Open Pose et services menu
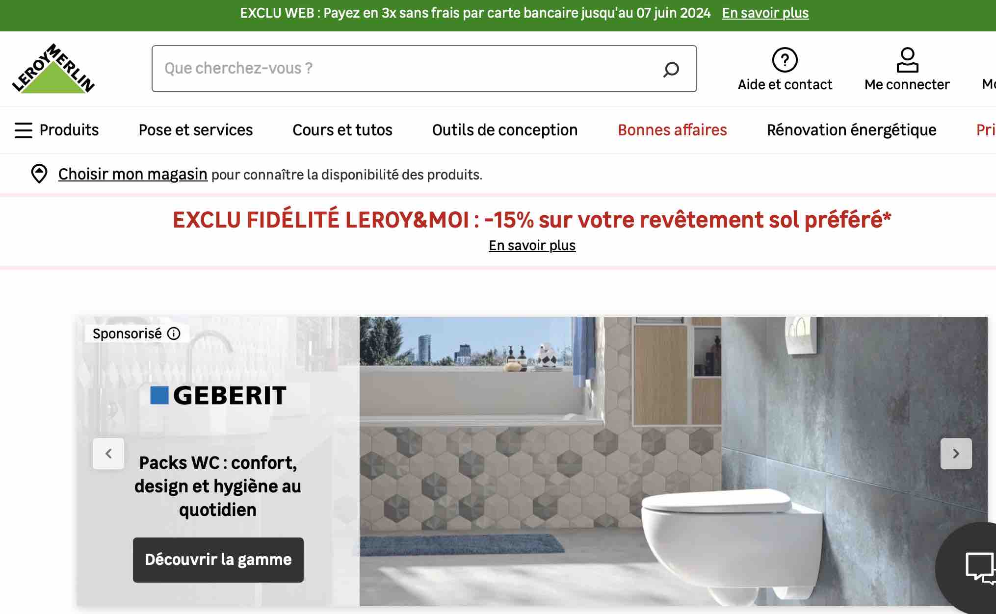996x614 pixels. [196, 130]
